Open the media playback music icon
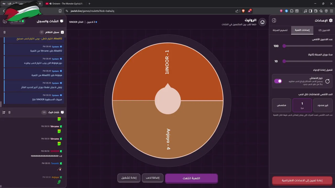This screenshot has height=188, width=335. 305,11
